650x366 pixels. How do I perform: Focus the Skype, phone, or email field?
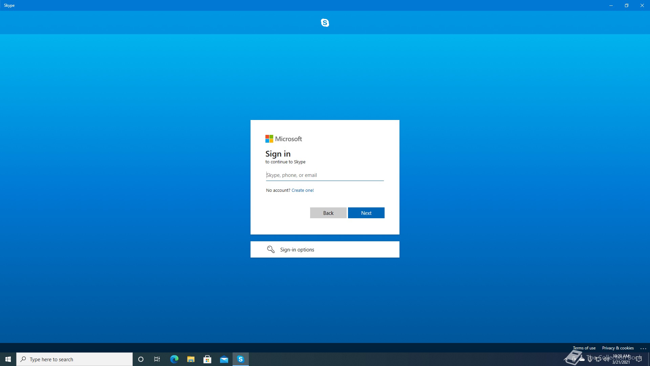coord(325,175)
